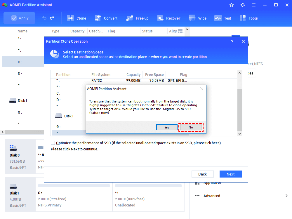Sort by the Type column header
Screen dimensions: 292x219
(55, 31)
